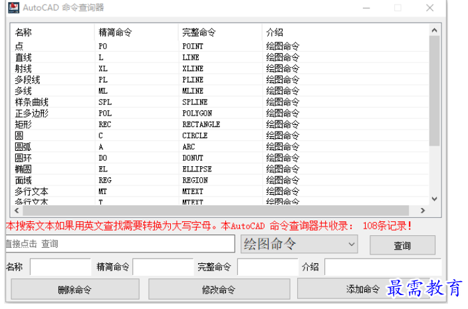Click the REGION full command cell
This screenshot has width=468, height=309.
click(195, 180)
